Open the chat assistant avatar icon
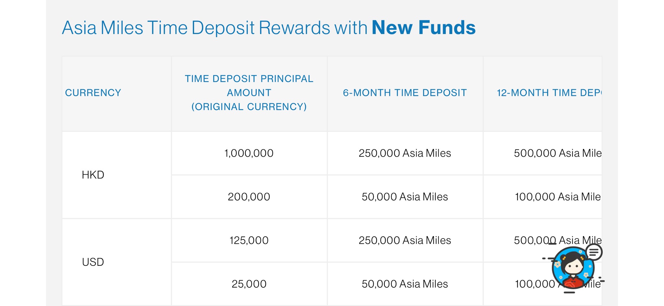Screen dimensions: 664x306 [573, 268]
